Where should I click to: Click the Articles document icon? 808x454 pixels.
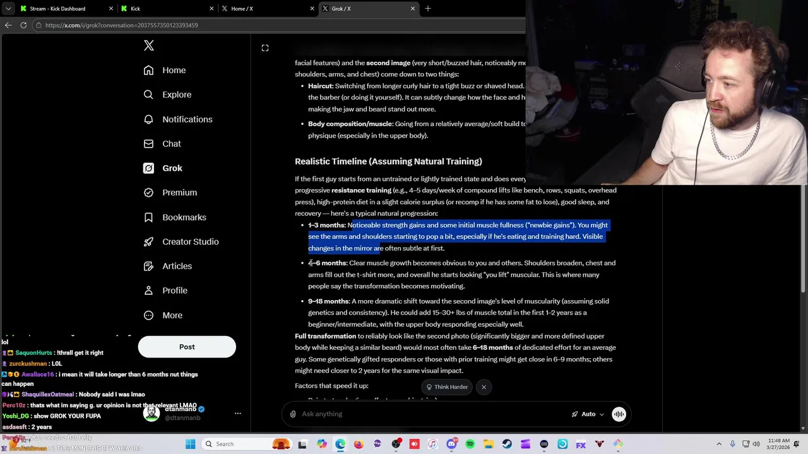pyautogui.click(x=148, y=266)
